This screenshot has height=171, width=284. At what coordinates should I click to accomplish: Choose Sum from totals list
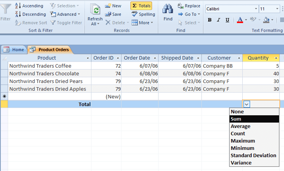254,119
